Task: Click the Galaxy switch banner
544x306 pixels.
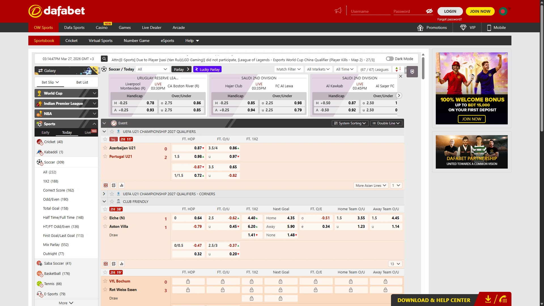Action: tap(66, 71)
